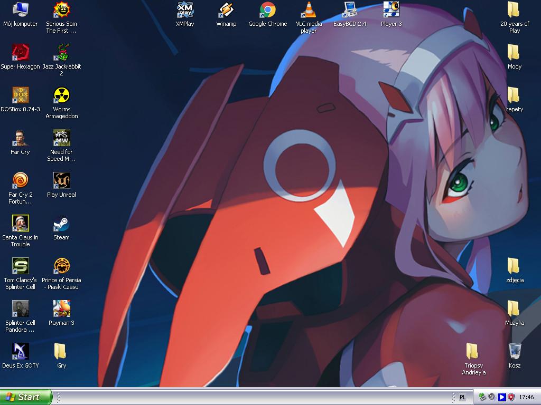Click the zdjęcia folder
Viewport: 541px width, 405px height.
click(x=514, y=266)
